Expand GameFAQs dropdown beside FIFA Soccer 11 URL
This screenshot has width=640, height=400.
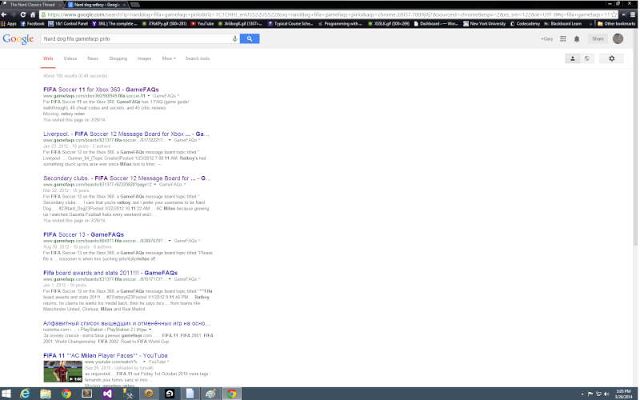[x=166, y=96]
